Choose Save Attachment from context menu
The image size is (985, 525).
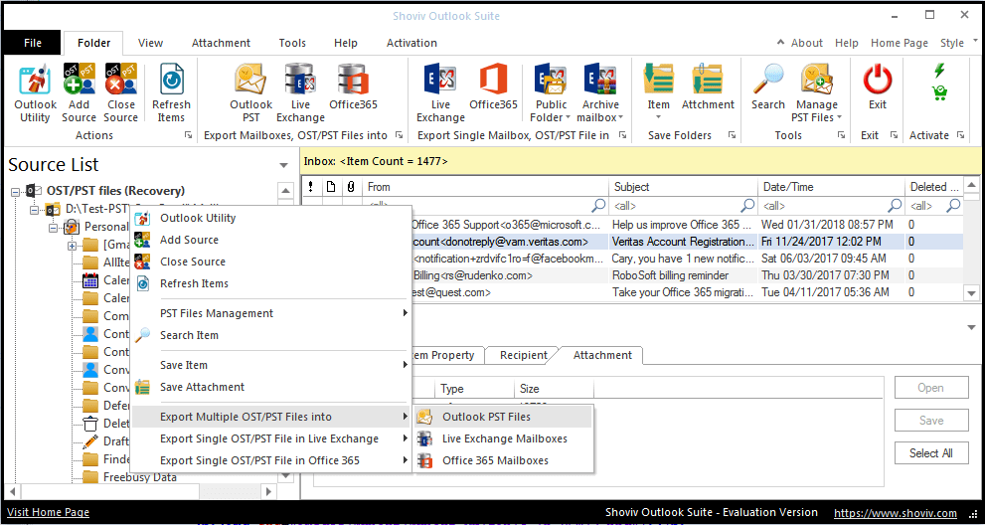tap(202, 387)
